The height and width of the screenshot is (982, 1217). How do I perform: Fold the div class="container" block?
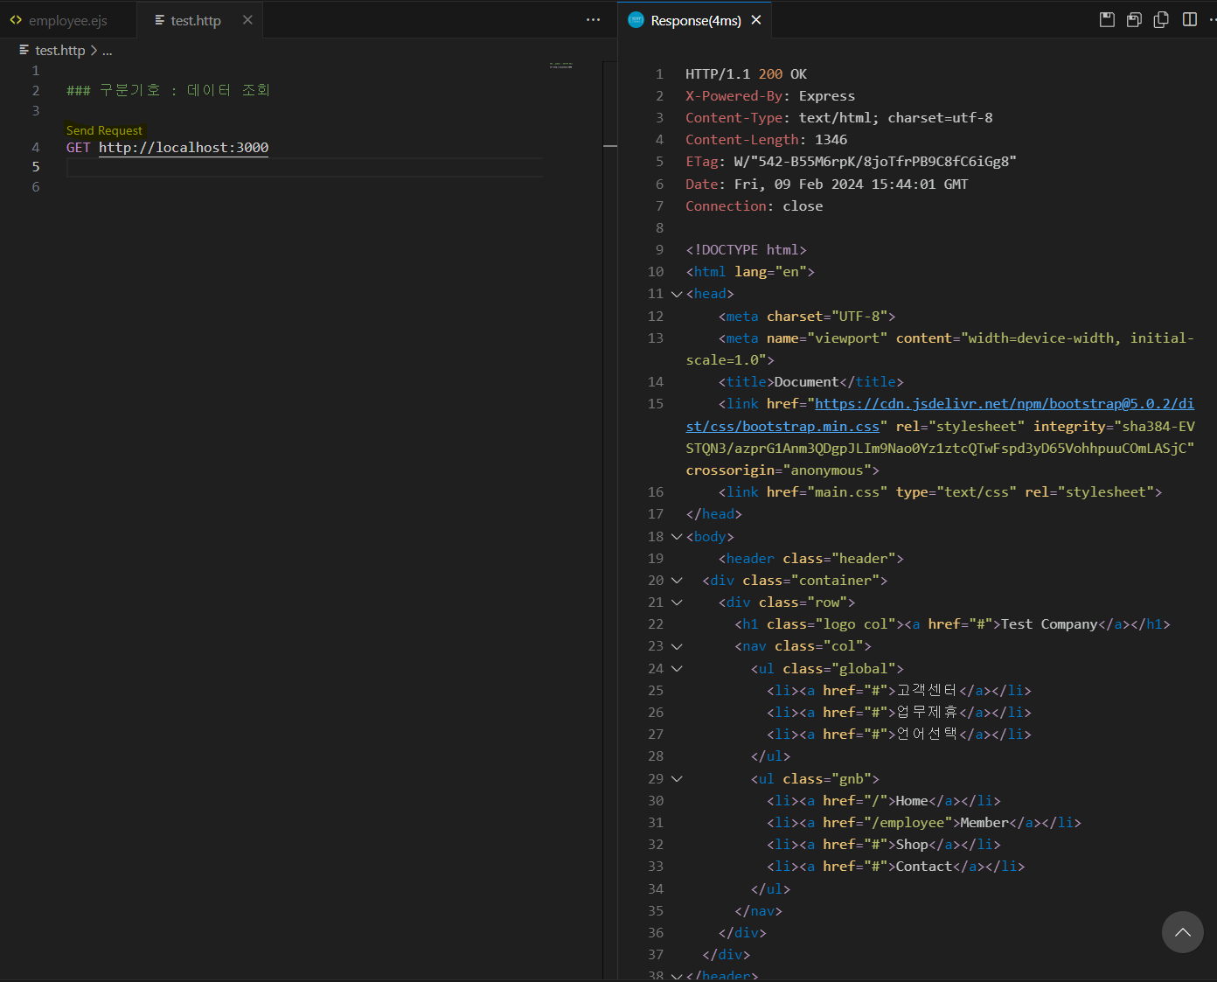click(x=677, y=581)
